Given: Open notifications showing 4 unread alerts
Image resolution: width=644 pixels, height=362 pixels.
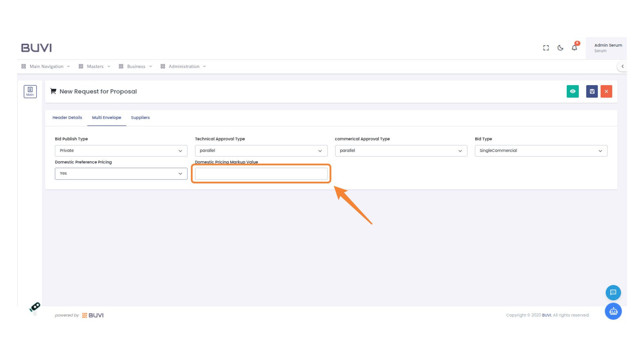Looking at the screenshot, I should pos(574,48).
